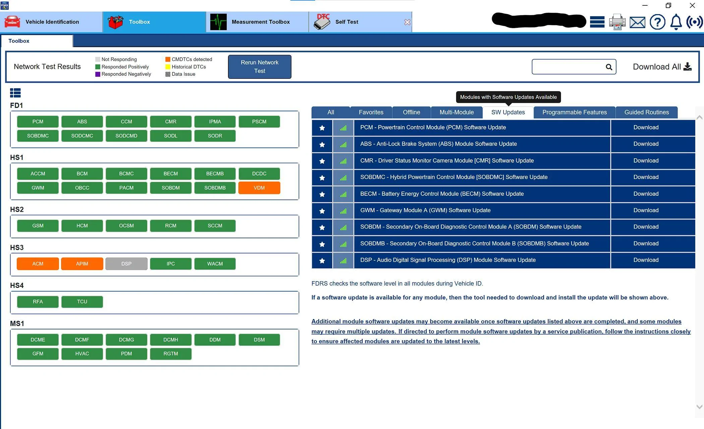Image resolution: width=704 pixels, height=429 pixels.
Task: Click the printer icon
Action: [617, 22]
